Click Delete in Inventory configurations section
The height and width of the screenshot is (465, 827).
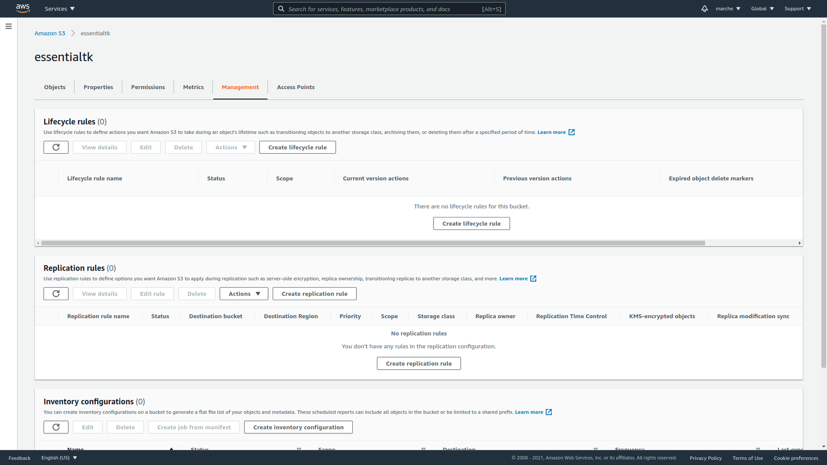125,427
